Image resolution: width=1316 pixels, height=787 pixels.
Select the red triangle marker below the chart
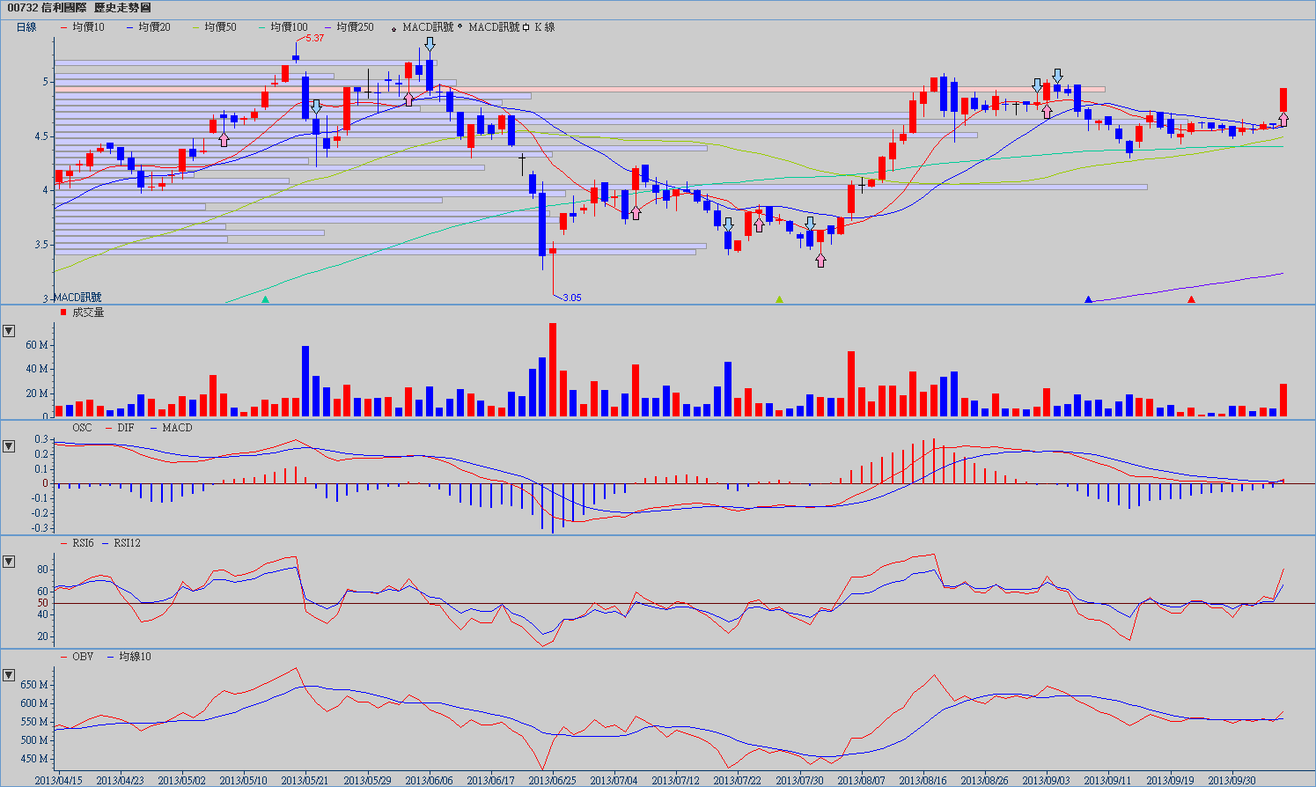(x=1191, y=299)
